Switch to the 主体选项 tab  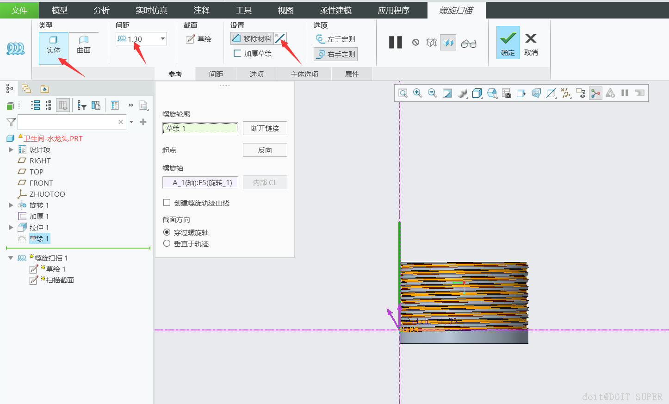[304, 74]
